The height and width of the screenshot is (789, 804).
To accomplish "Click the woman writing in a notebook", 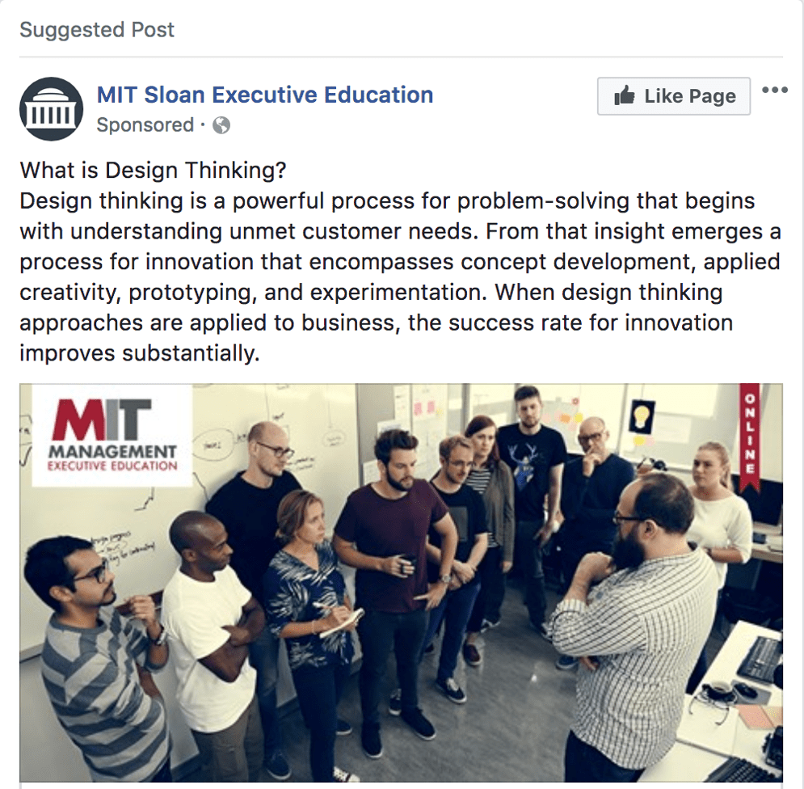I will [x=308, y=621].
